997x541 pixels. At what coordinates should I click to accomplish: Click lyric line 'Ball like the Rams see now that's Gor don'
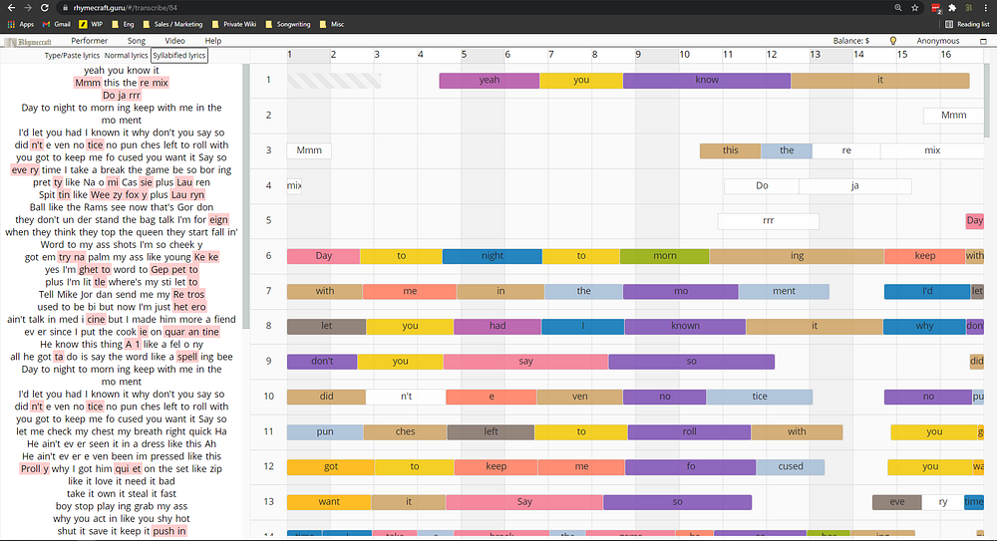pos(122,207)
